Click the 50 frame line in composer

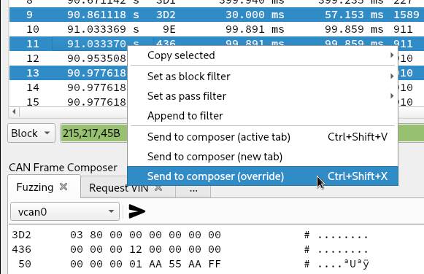[x=190, y=264]
